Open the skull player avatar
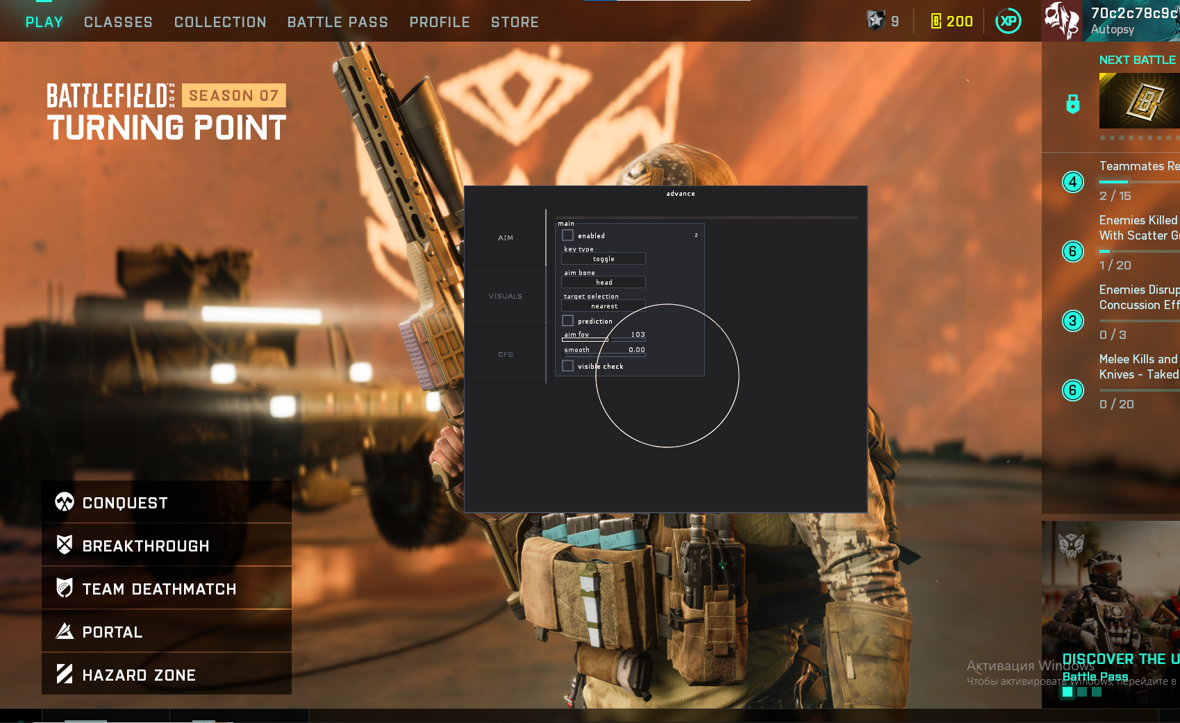 point(1062,21)
